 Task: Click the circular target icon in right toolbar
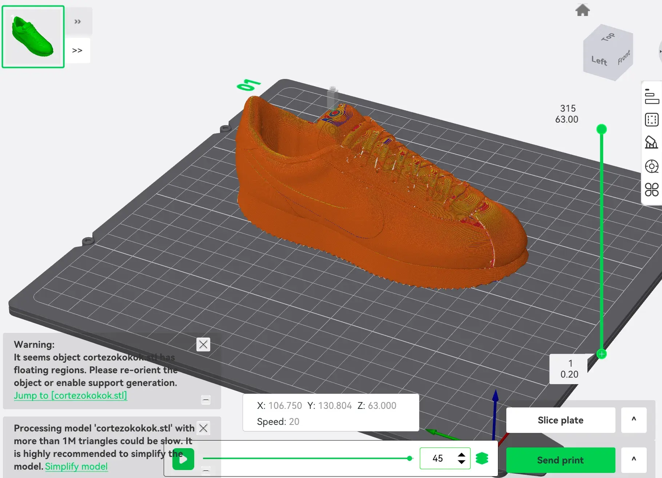point(651,166)
